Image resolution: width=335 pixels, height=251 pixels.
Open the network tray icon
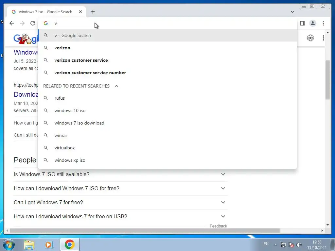(283, 245)
